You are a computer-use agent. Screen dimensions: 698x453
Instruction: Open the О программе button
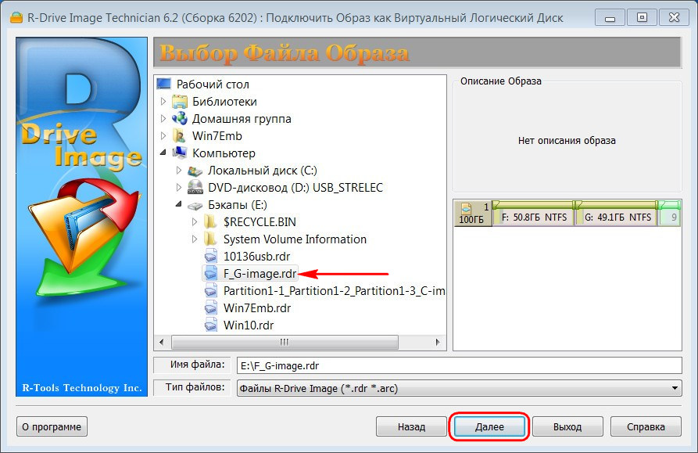point(52,426)
